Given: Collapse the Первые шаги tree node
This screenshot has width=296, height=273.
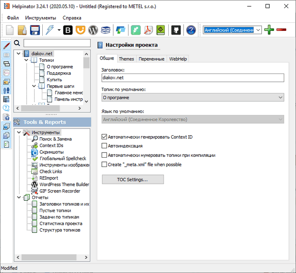Looking at the screenshot, I should click(34, 86).
